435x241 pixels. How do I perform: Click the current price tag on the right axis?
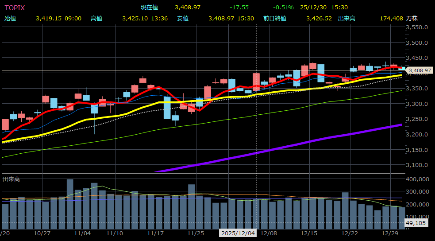click(x=419, y=70)
